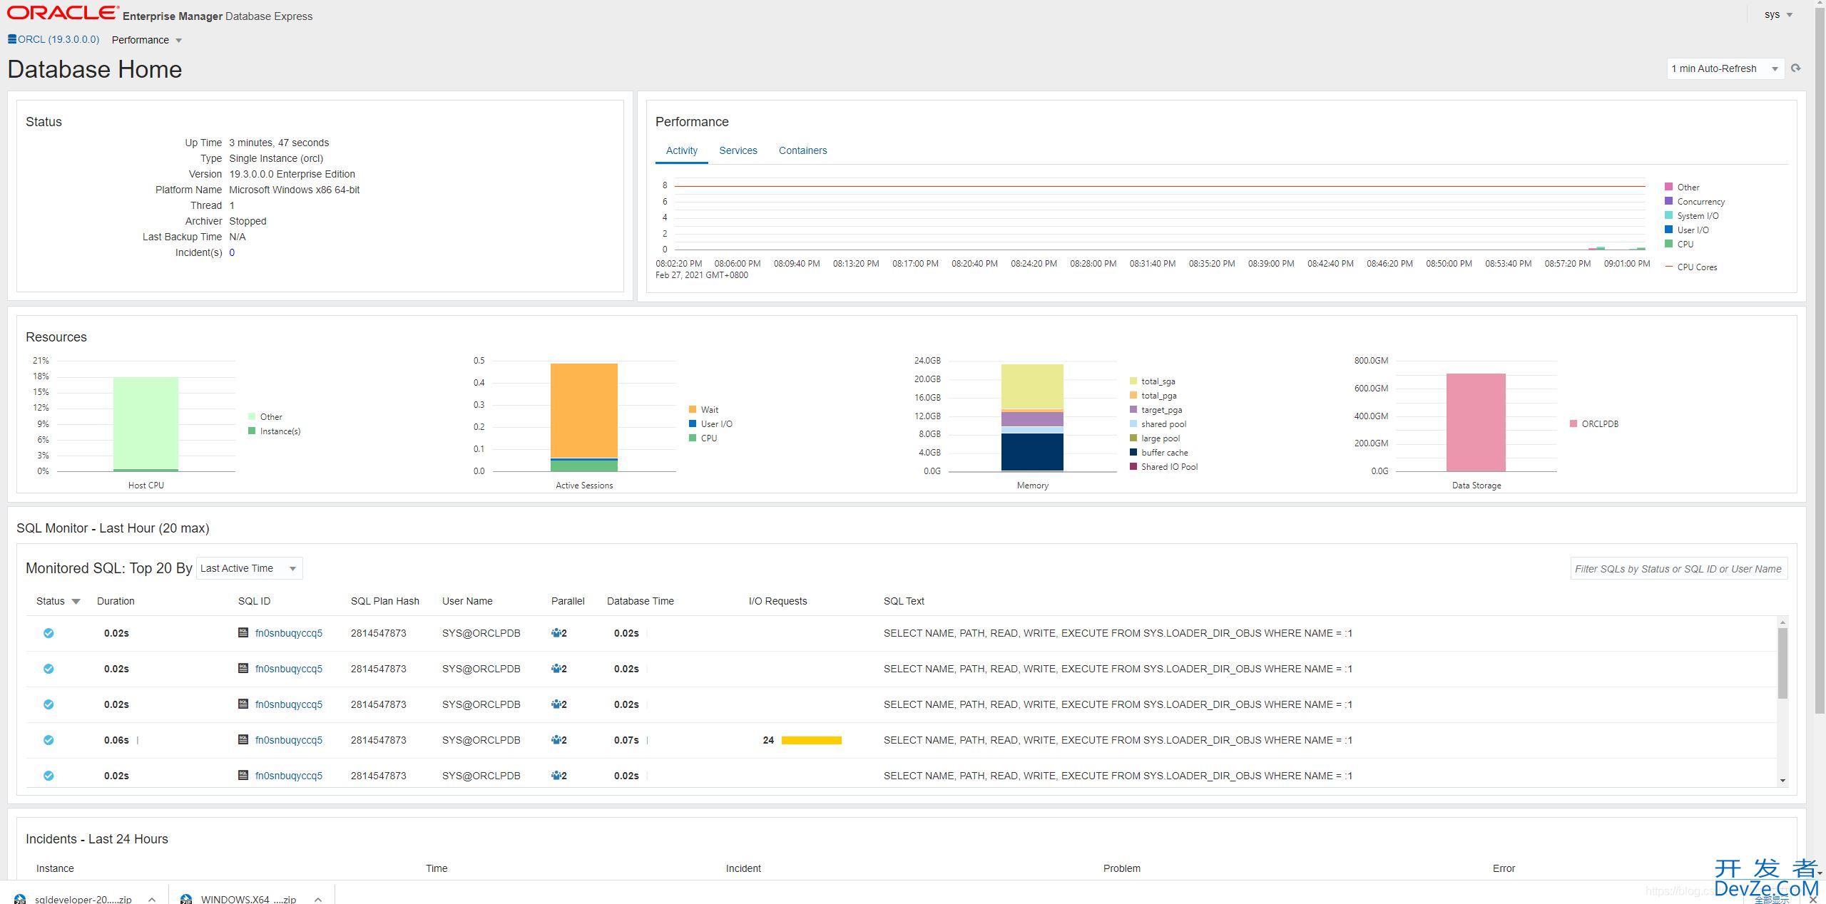
Task: Click WINDOWS.X64 zip download file icon
Action: pos(186,898)
